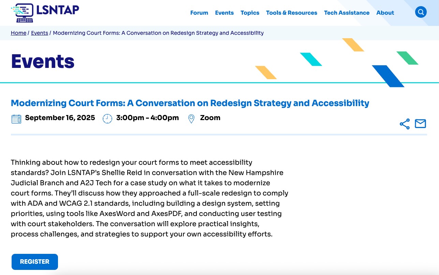This screenshot has height=275, width=439.
Task: Click the location pin icon near Zoom
Action: pyautogui.click(x=191, y=118)
